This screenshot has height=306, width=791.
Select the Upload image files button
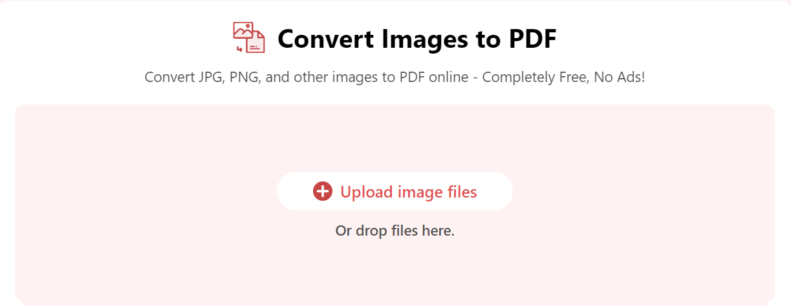pos(395,191)
